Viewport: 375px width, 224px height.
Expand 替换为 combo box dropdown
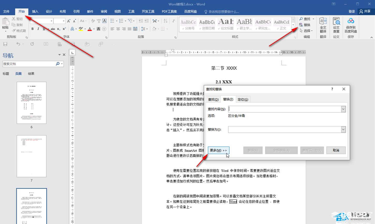pos(343,129)
